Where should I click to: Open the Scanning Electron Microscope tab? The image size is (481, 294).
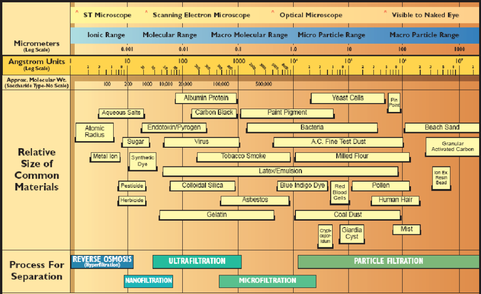pyautogui.click(x=201, y=15)
